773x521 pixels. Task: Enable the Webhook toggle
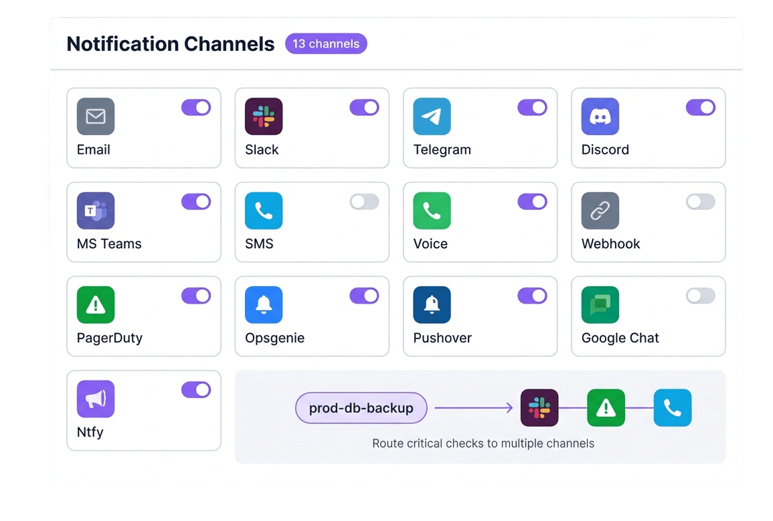pyautogui.click(x=701, y=201)
